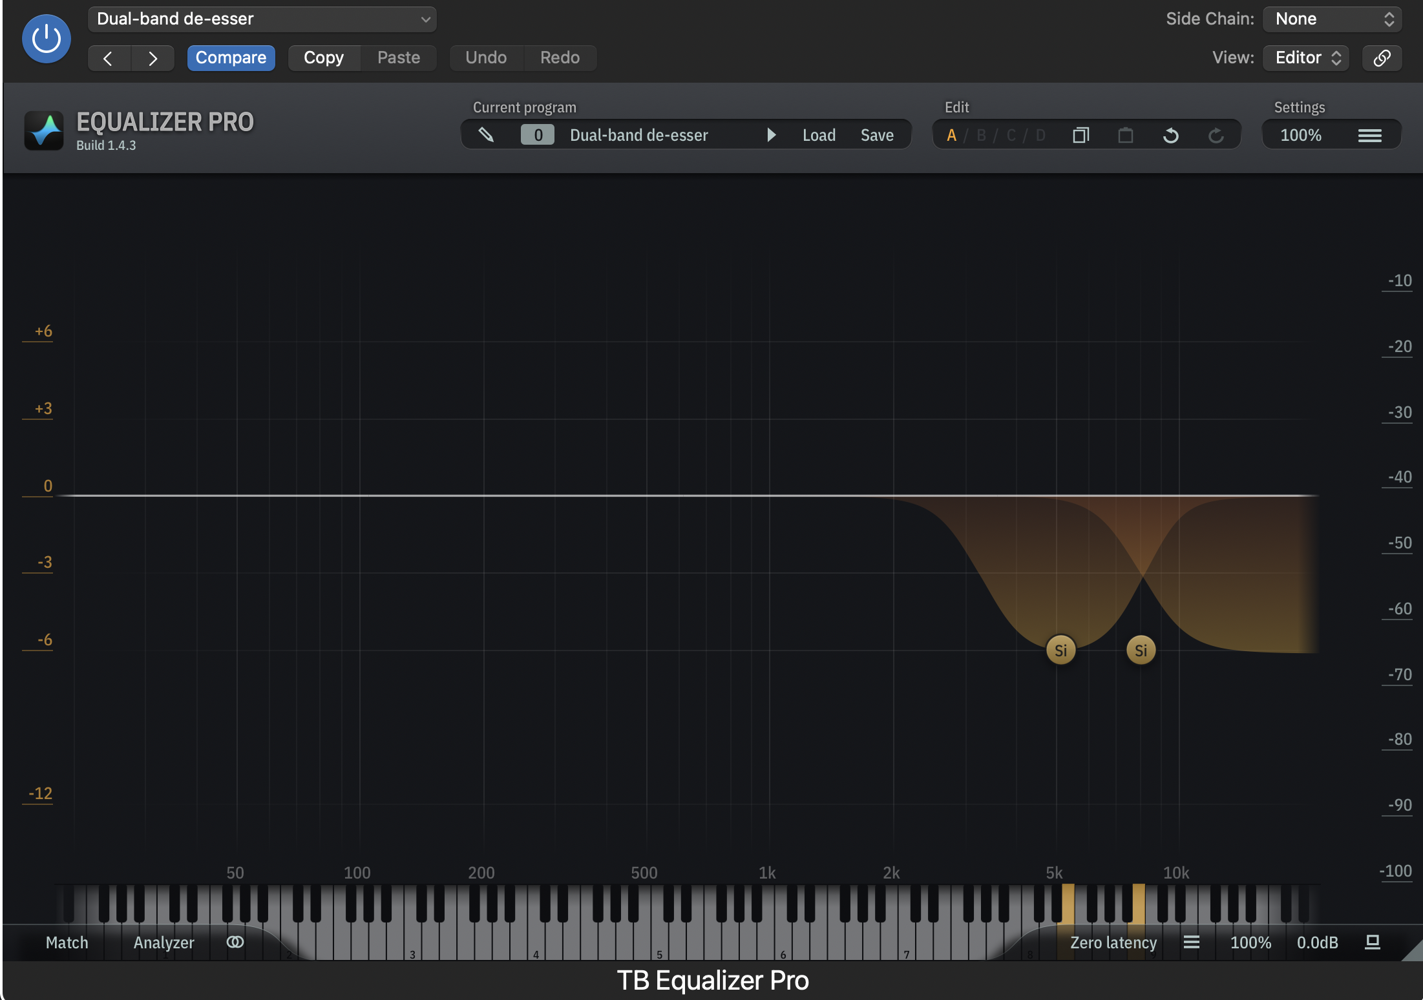This screenshot has height=1000, width=1423.
Task: Open the Side Chain dropdown
Action: point(1333,19)
